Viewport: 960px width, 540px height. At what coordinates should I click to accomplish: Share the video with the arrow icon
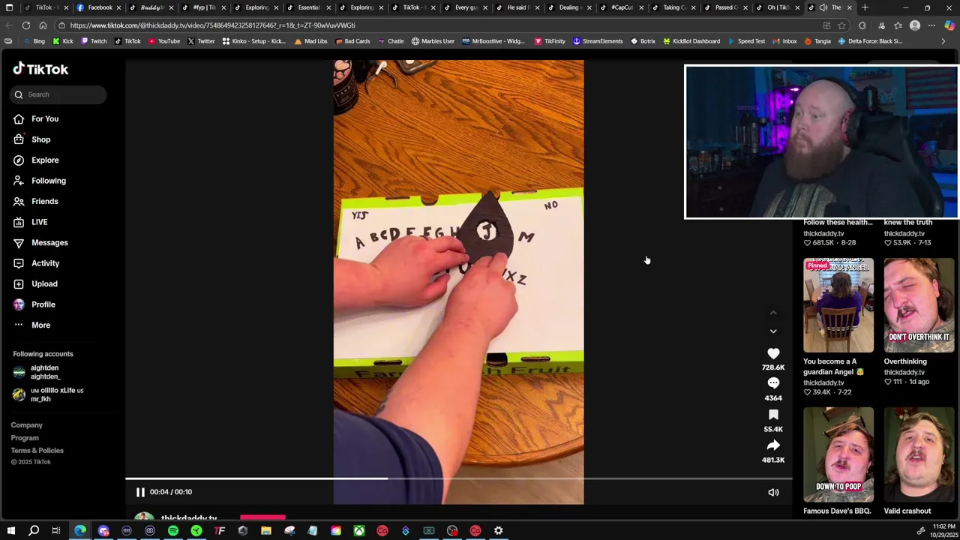click(773, 445)
